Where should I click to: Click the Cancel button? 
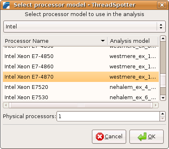click(x=109, y=137)
